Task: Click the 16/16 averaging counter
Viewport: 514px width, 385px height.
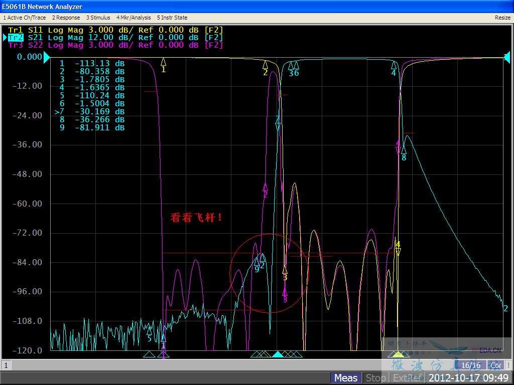Action: [x=471, y=365]
